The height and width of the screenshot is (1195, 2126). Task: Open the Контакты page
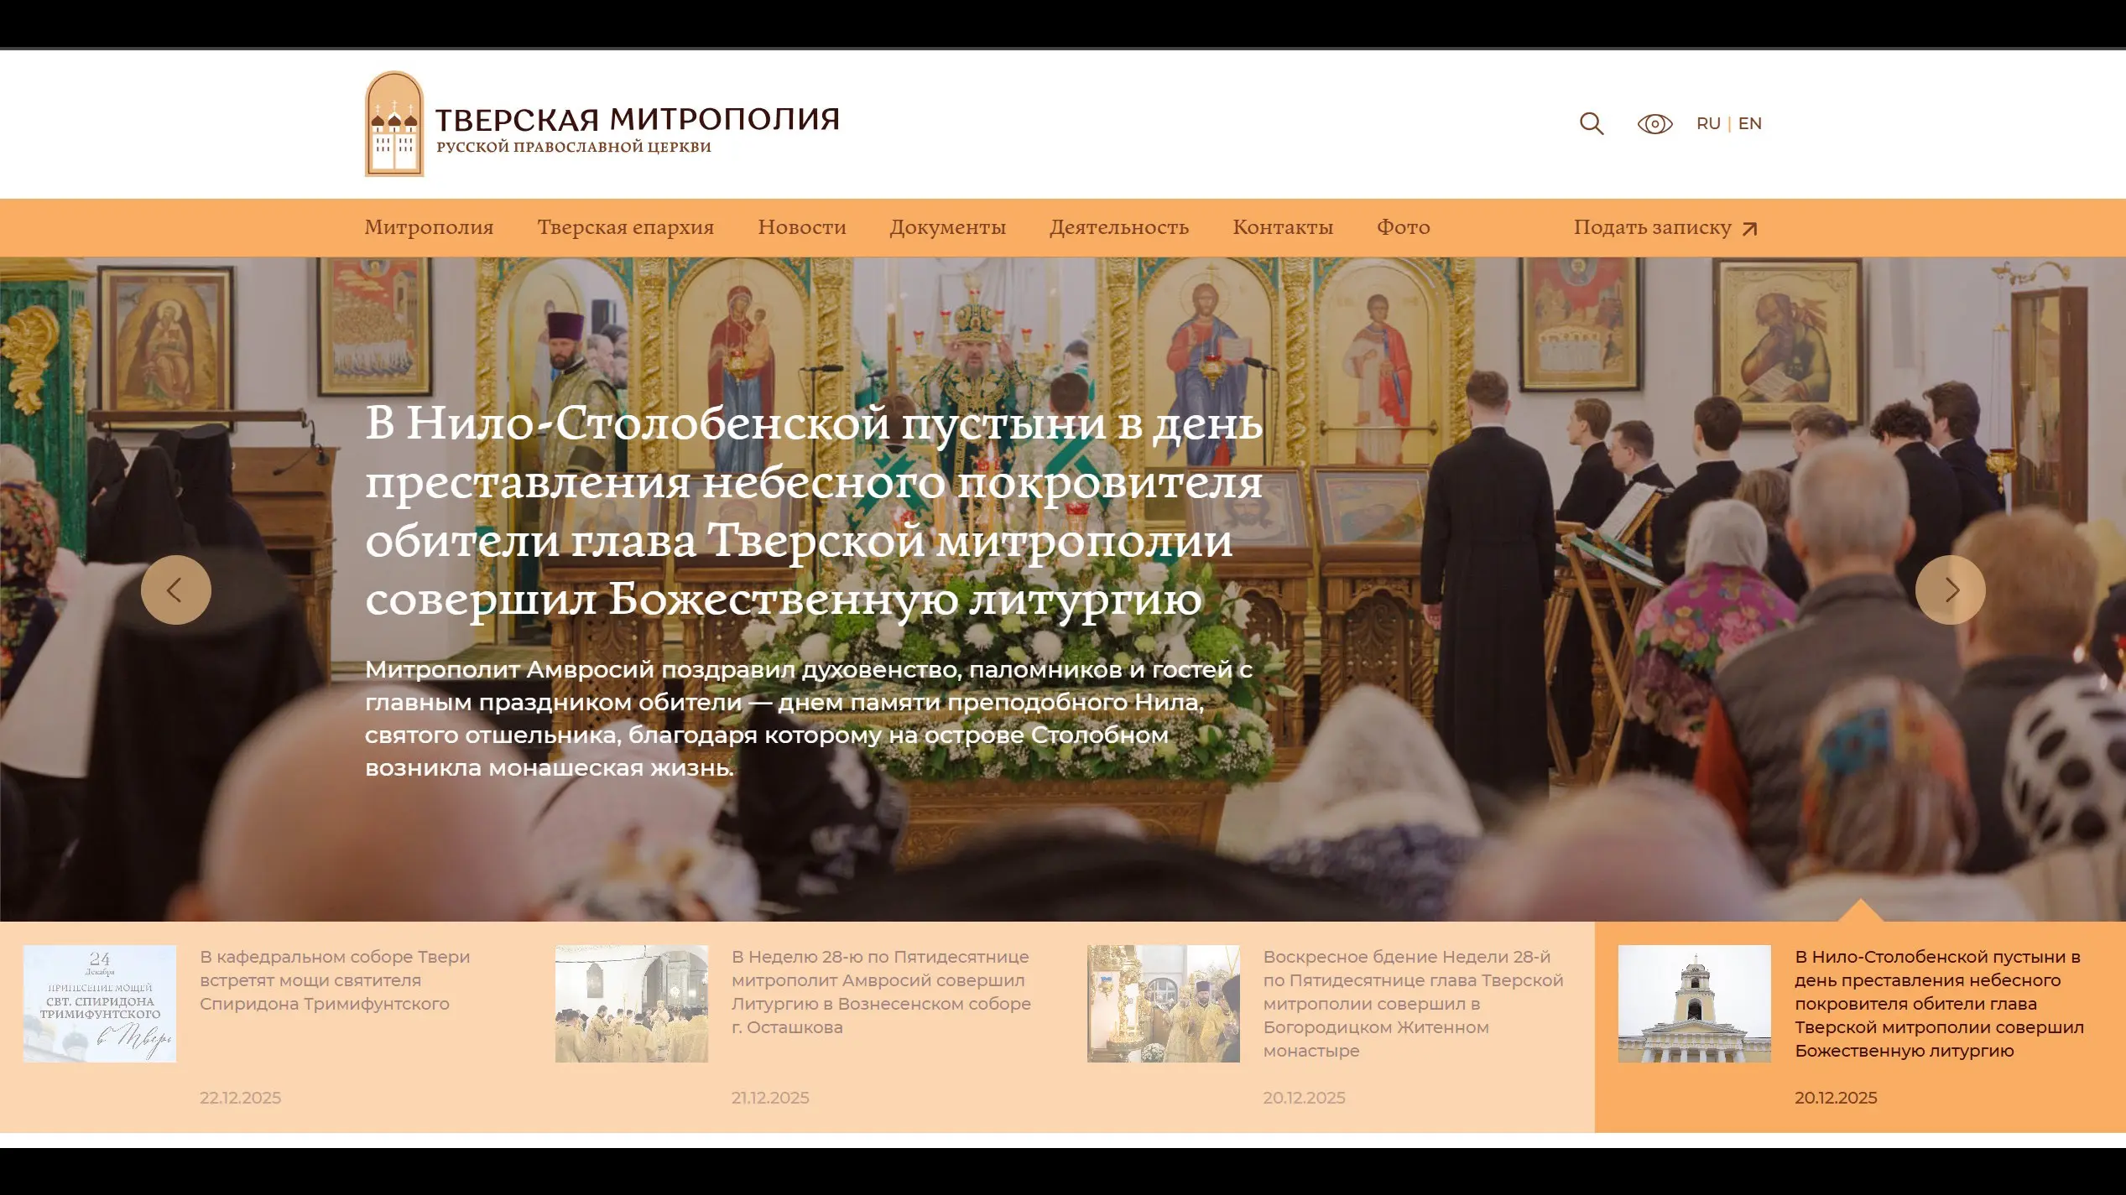(1282, 227)
